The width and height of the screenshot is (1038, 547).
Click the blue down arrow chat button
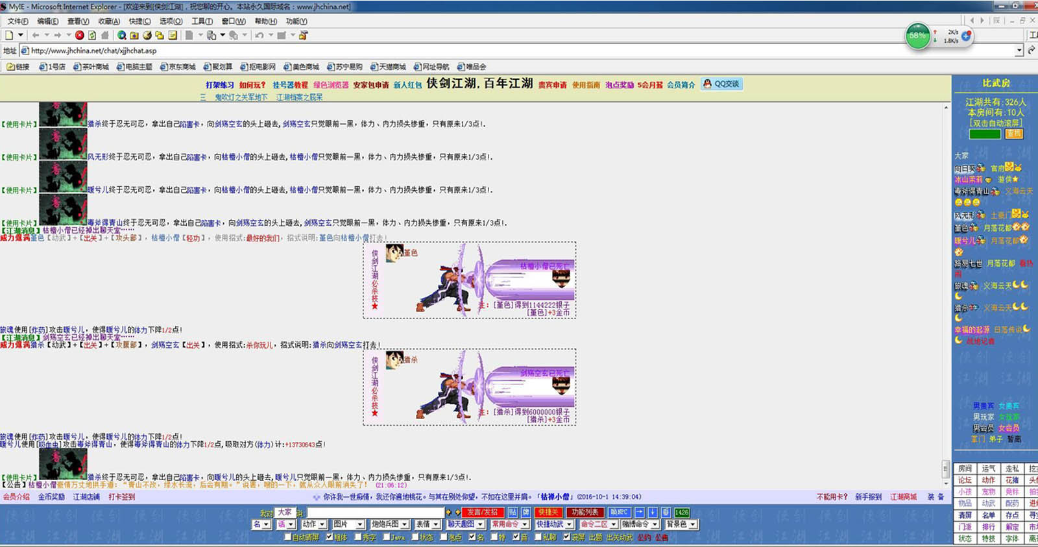653,512
